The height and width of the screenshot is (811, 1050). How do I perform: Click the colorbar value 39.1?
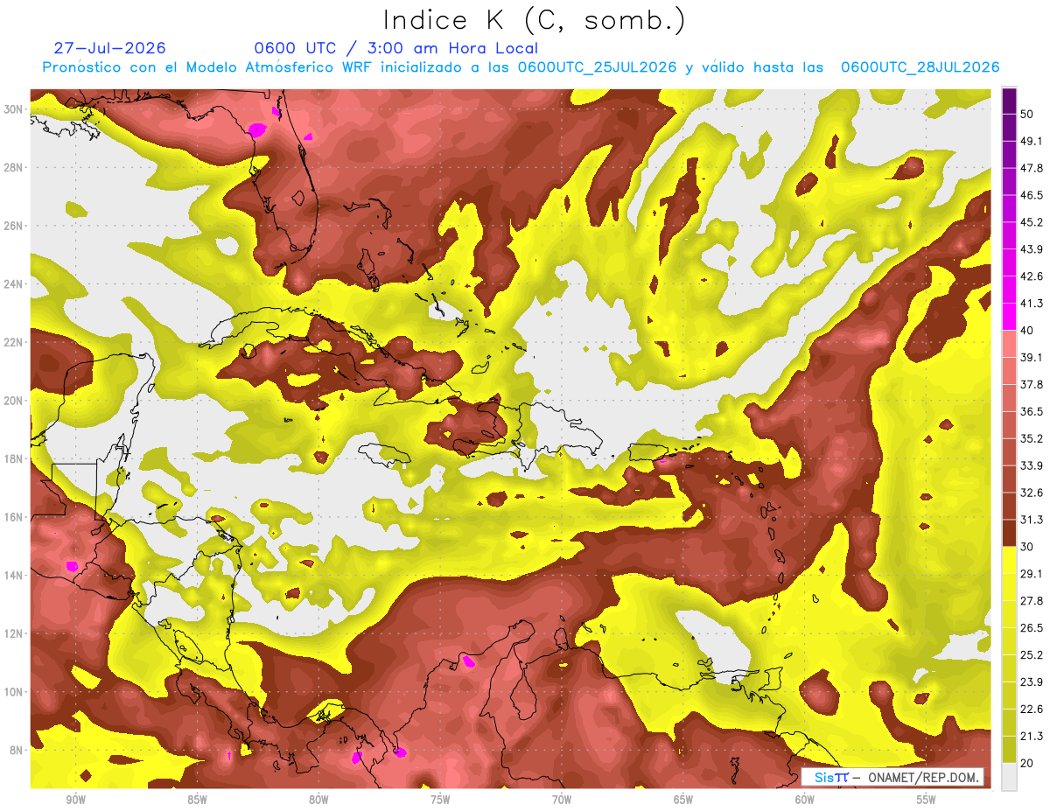coord(1032,357)
